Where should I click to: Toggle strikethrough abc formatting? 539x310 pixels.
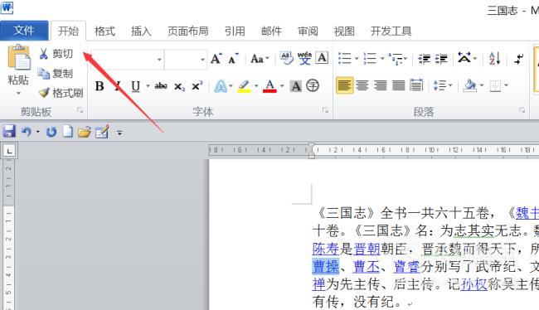[x=161, y=86]
